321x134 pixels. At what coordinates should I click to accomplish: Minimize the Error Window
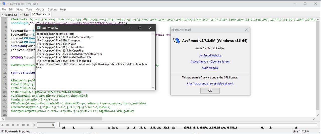coord(130,28)
